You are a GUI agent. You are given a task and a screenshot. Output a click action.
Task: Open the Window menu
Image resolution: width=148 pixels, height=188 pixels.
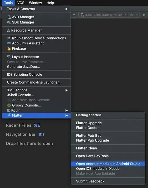35,3
